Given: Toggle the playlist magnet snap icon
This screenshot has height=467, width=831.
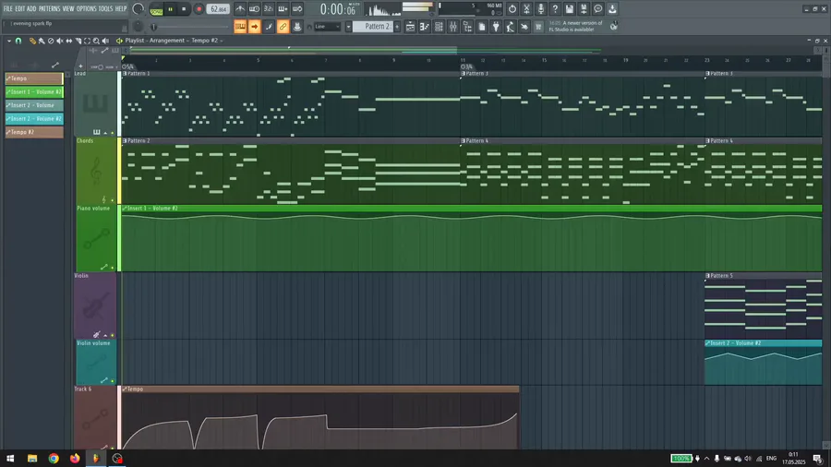Looking at the screenshot, I should coord(18,41).
